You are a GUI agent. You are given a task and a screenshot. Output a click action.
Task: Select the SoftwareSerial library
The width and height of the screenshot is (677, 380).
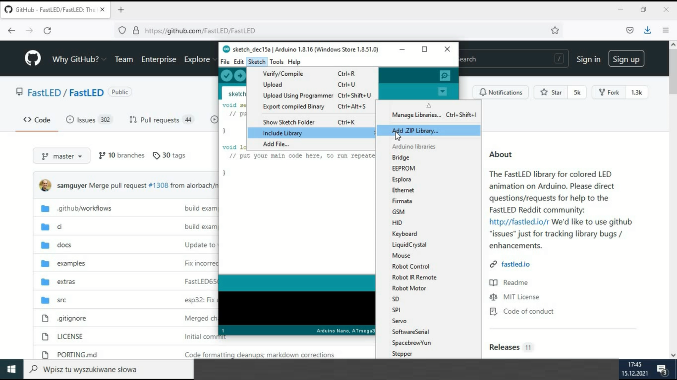click(428, 332)
